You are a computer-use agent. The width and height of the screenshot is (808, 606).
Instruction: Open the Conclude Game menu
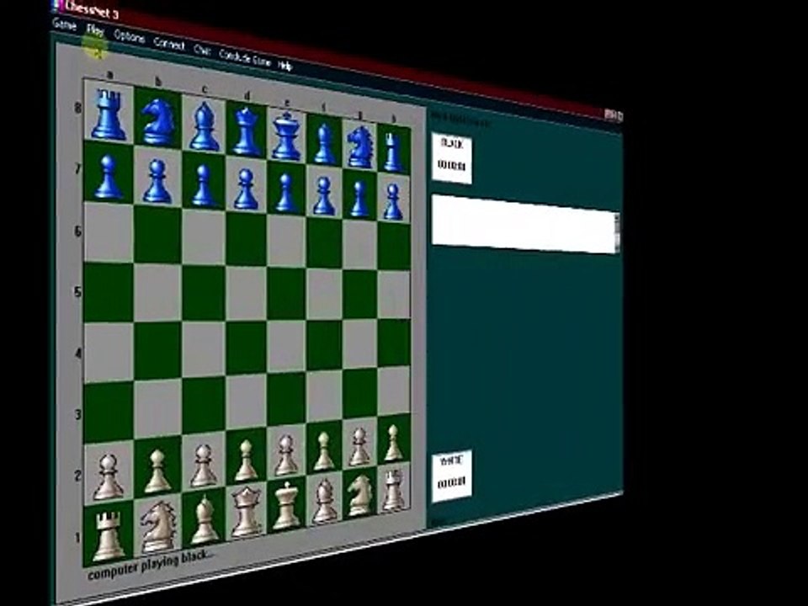click(245, 58)
